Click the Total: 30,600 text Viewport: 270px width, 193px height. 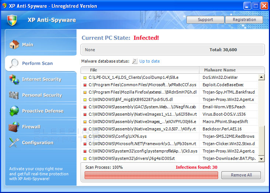(x=223, y=50)
